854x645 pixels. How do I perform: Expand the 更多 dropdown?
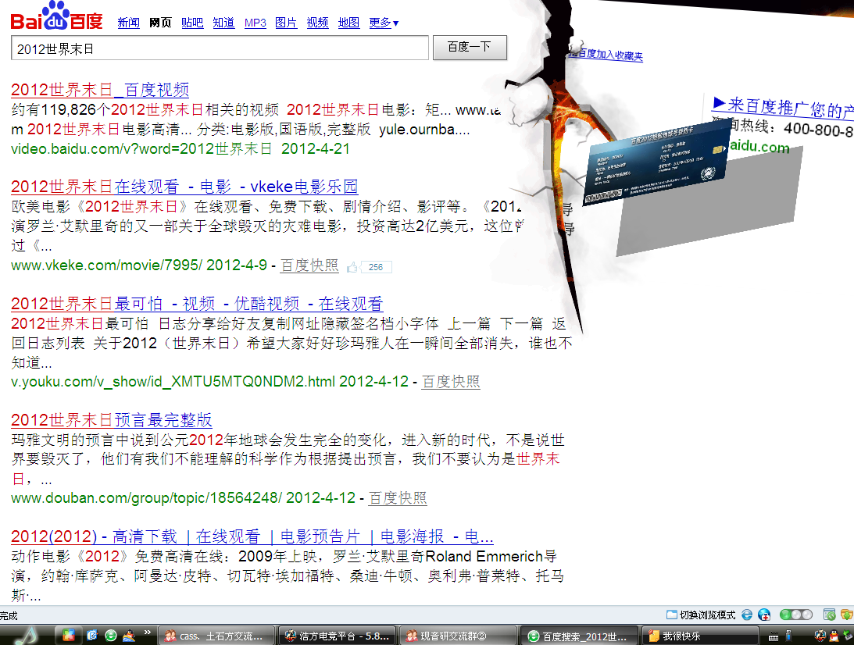click(x=384, y=23)
